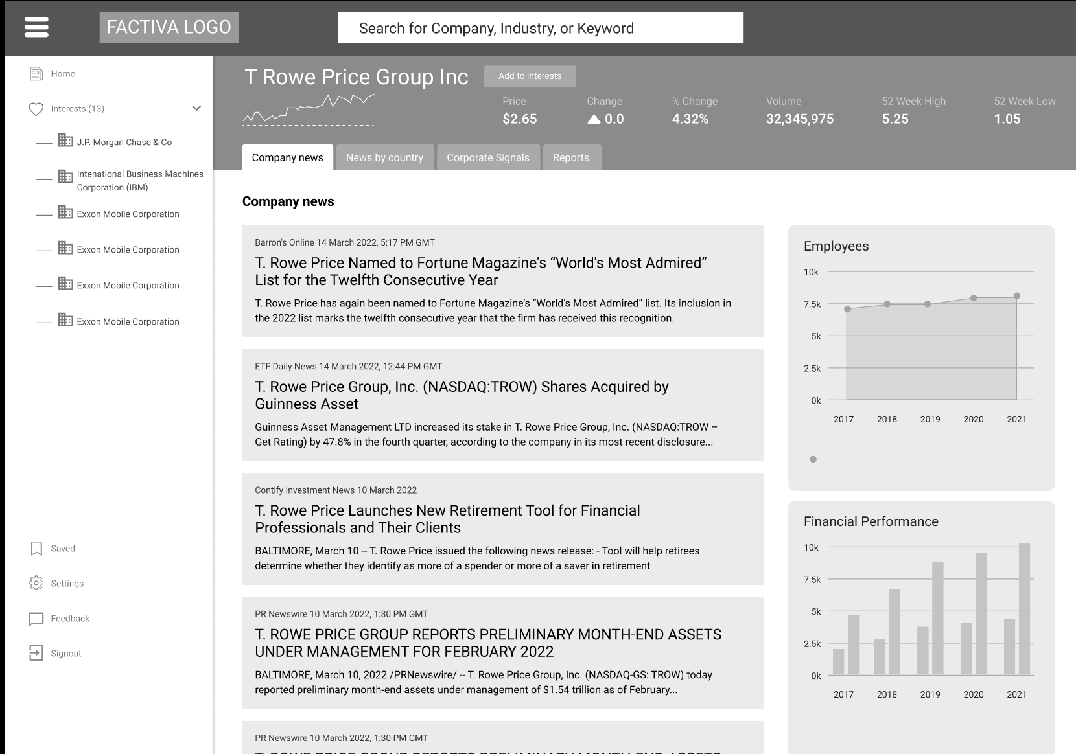The width and height of the screenshot is (1076, 754).
Task: Click the stock price sparkline chart
Action: [x=309, y=109]
